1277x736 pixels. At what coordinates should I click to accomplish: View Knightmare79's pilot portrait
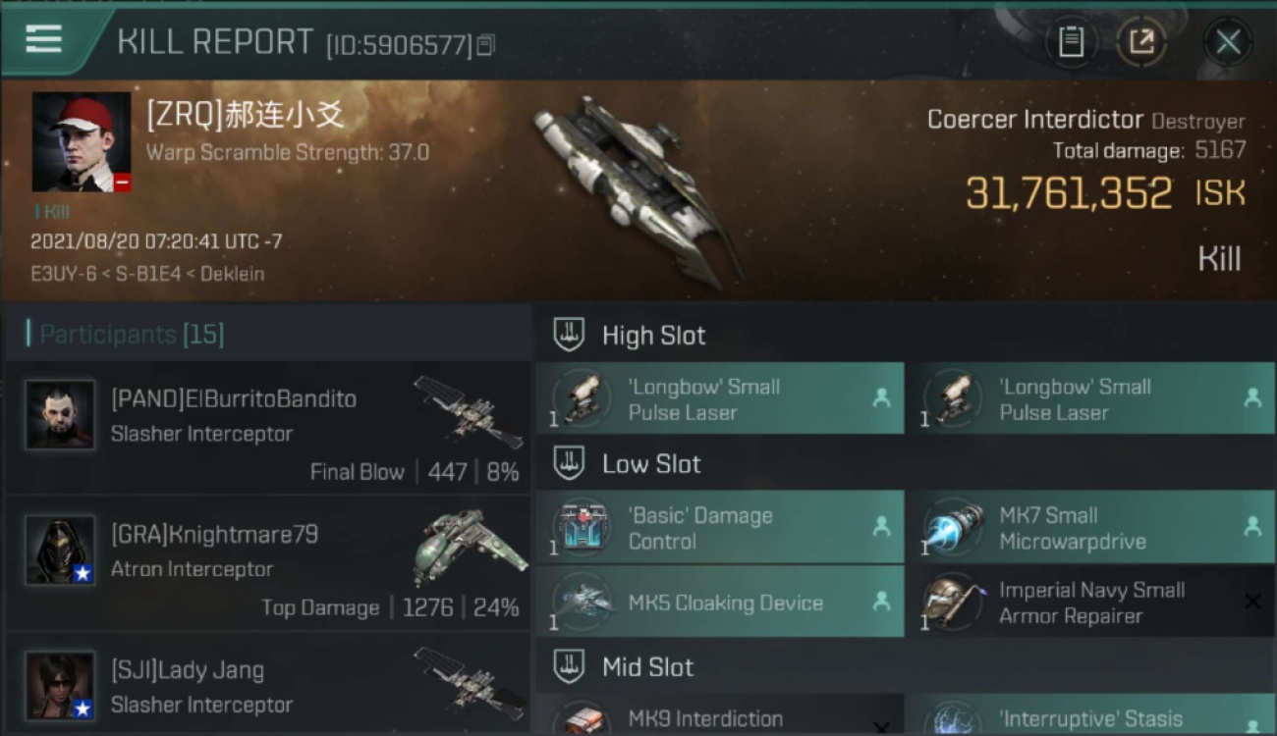pyautogui.click(x=60, y=551)
